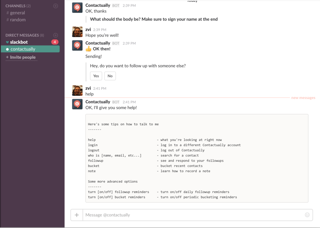This screenshot has height=228, width=320.
Task: Click the Contactually avatar on 'OK then!' message
Action: point(77,45)
